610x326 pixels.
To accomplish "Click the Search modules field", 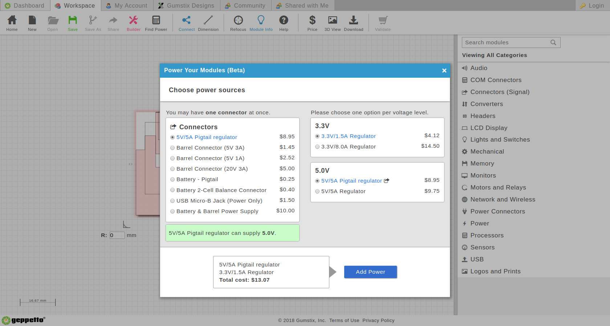I will pos(511,42).
